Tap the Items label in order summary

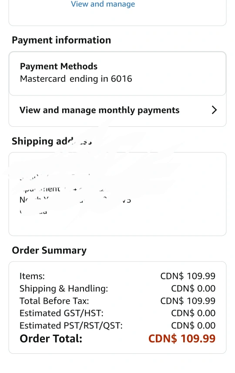pyautogui.click(x=32, y=276)
